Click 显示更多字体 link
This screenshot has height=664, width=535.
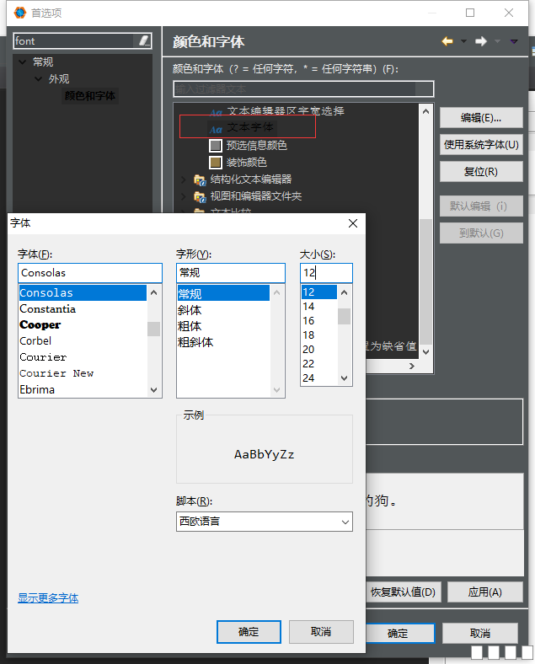pyautogui.click(x=48, y=597)
